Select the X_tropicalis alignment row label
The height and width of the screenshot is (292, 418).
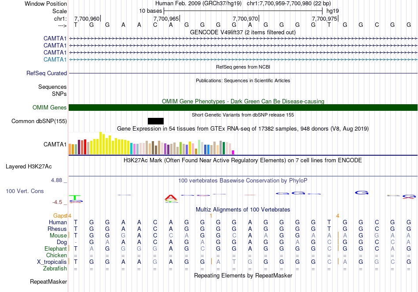52,262
